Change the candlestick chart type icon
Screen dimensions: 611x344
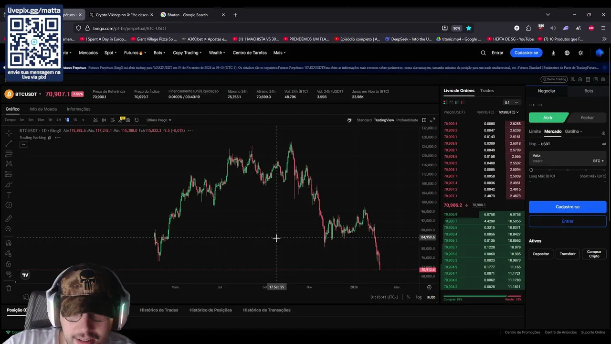pyautogui.click(x=104, y=120)
